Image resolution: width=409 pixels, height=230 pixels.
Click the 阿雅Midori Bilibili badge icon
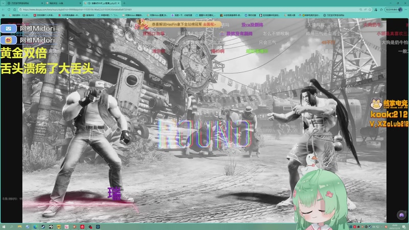8,29
